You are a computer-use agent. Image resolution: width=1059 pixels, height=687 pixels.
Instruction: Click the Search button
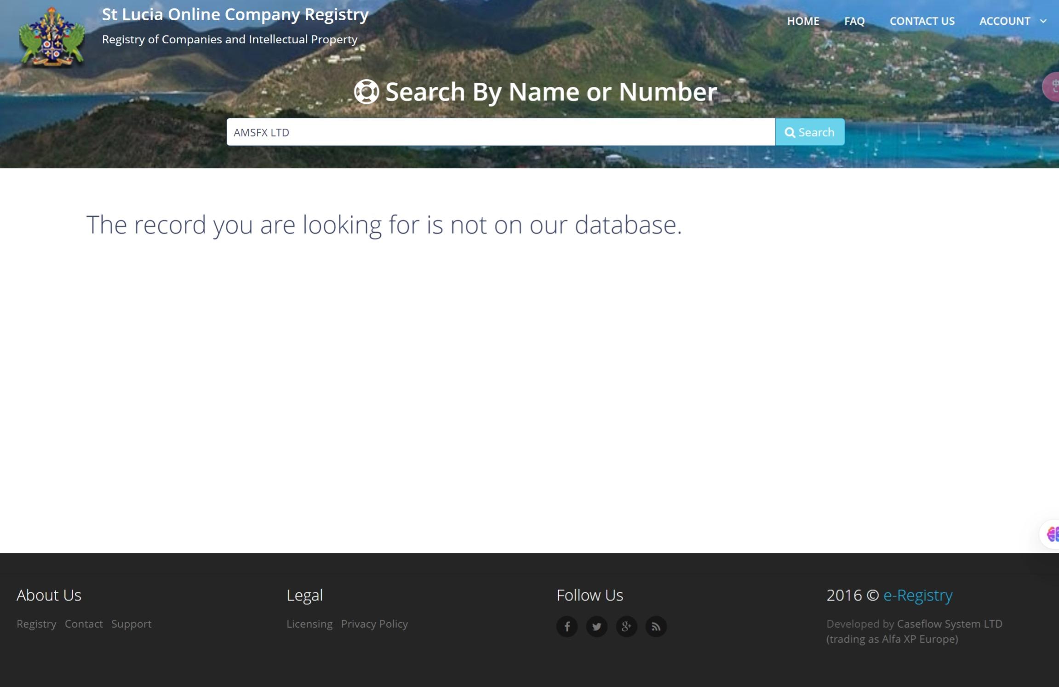coord(810,132)
